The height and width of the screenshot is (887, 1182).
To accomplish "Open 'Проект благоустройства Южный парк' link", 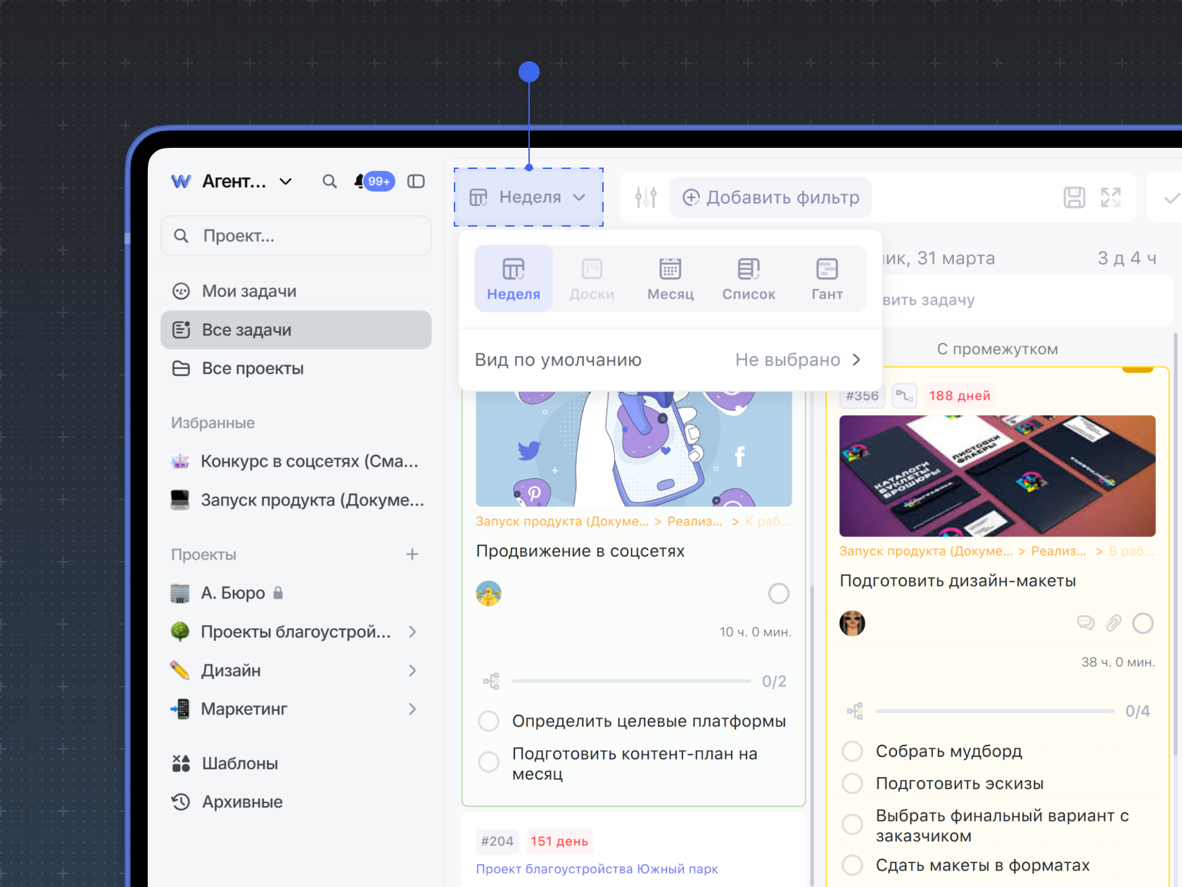I will click(597, 869).
